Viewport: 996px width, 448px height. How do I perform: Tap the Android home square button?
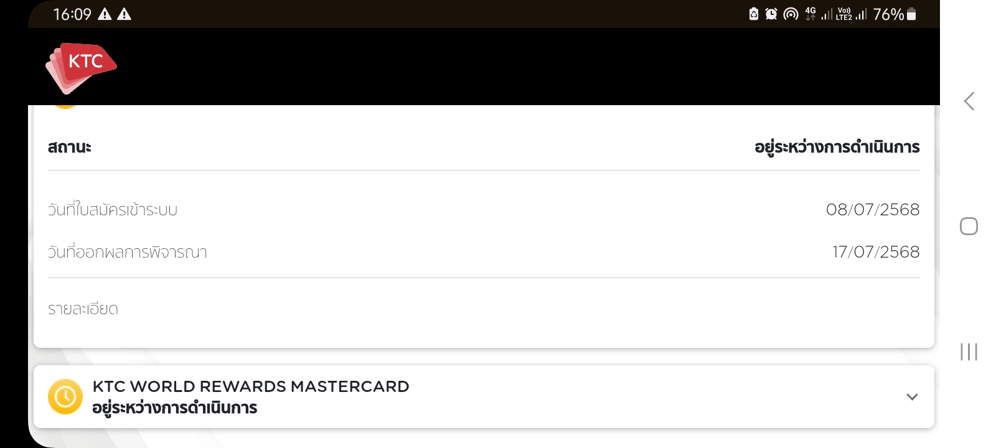(969, 226)
